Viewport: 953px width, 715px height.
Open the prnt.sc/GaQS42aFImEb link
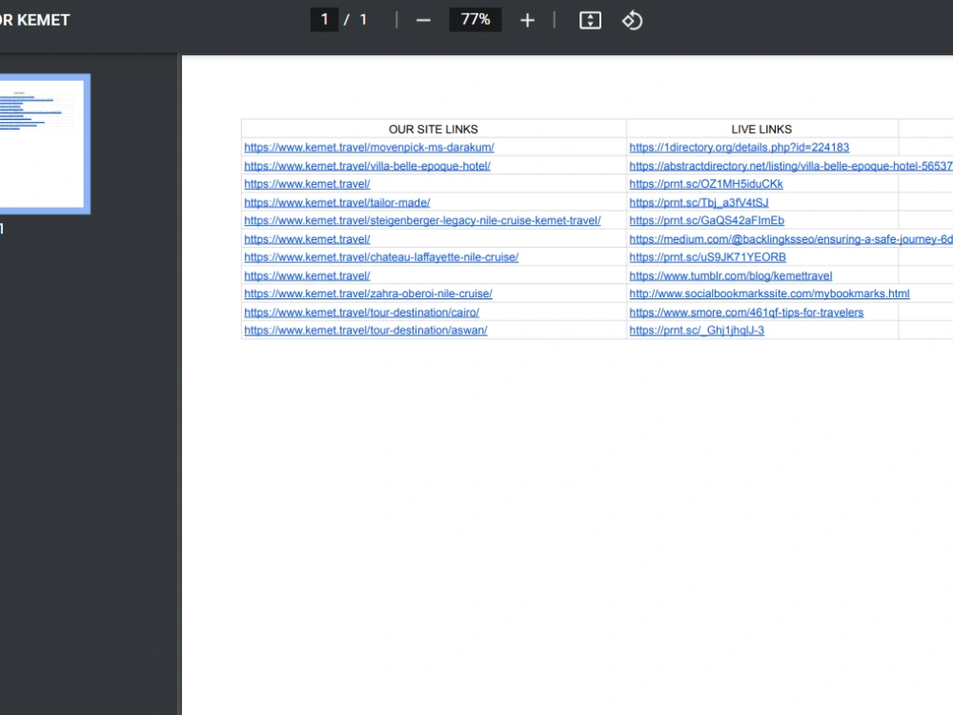[707, 220]
